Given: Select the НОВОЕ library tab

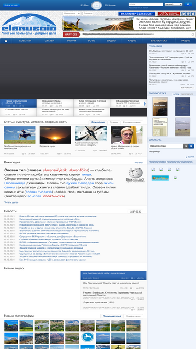Looking at the screenshot, I should pyautogui.click(x=176, y=94).
